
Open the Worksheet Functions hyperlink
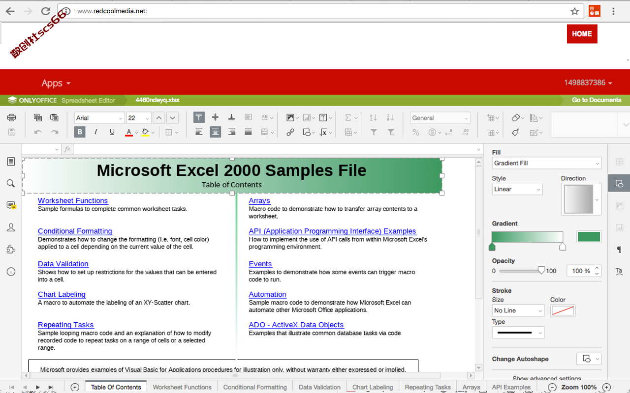point(73,200)
